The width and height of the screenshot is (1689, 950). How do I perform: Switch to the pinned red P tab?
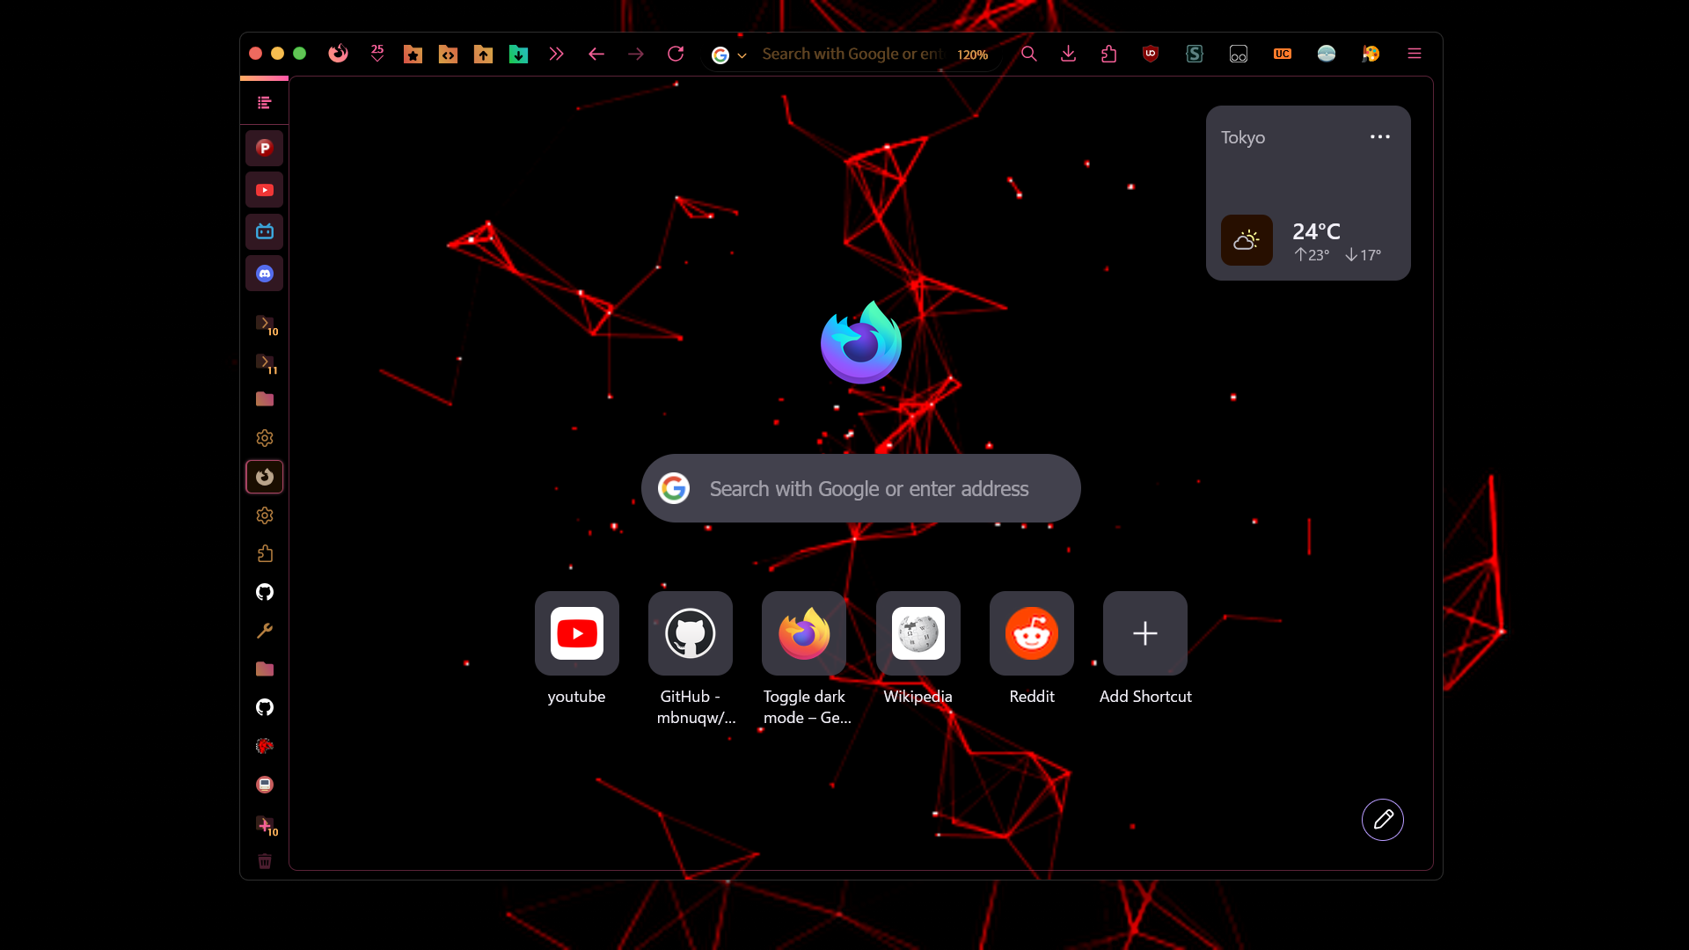[264, 148]
